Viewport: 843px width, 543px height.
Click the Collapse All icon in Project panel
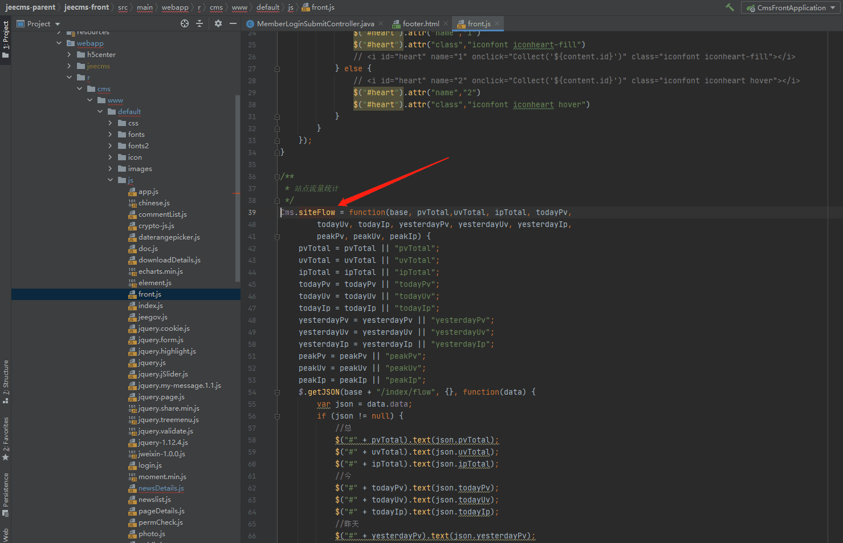pos(199,23)
